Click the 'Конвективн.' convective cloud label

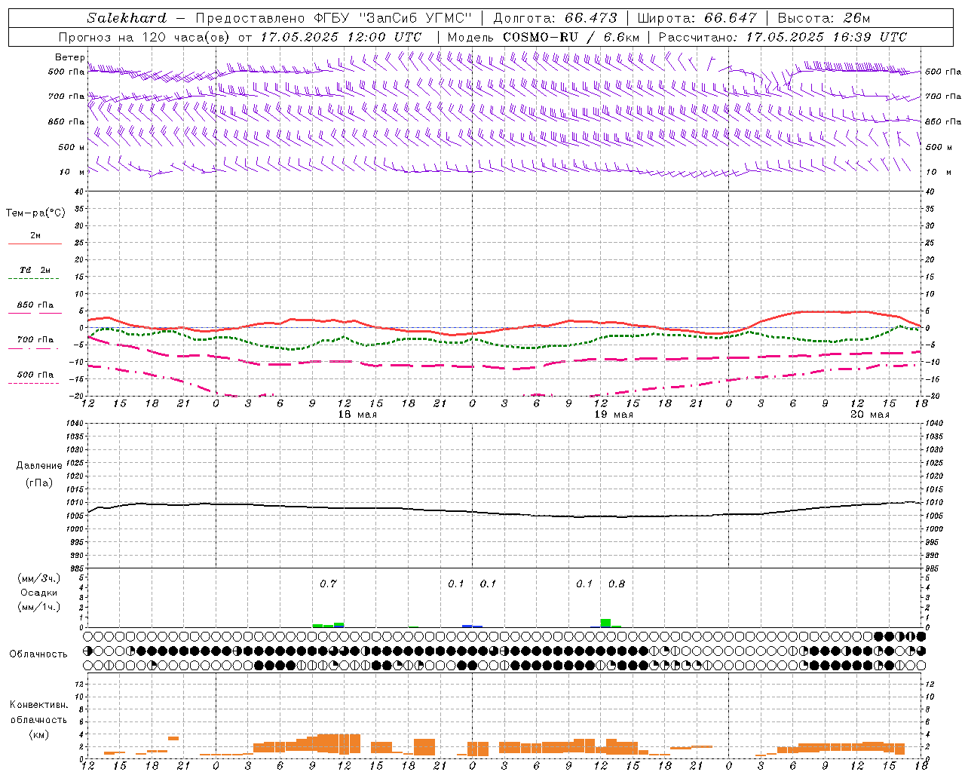coord(38,705)
